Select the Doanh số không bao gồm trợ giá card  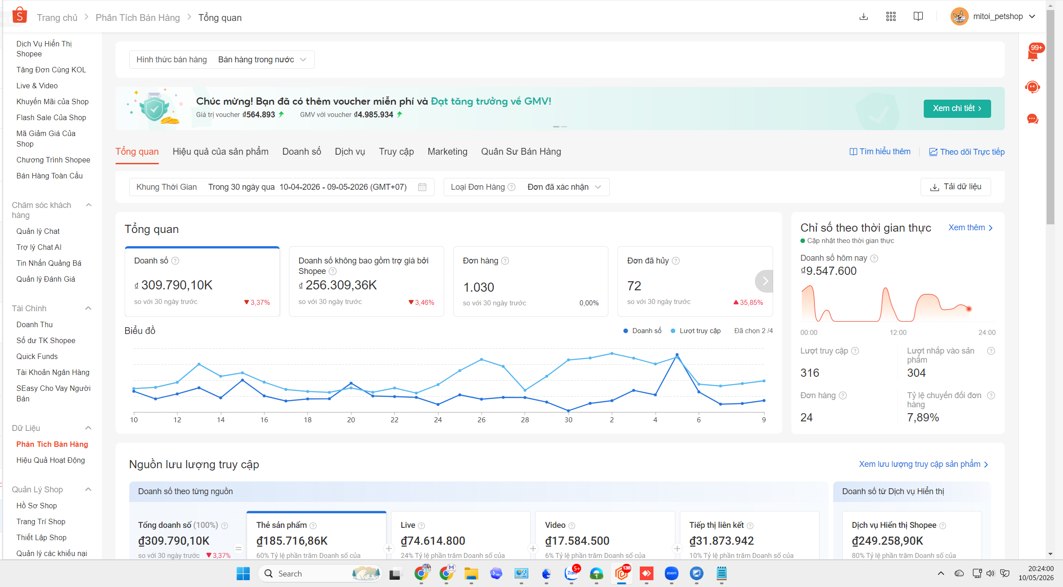point(366,281)
